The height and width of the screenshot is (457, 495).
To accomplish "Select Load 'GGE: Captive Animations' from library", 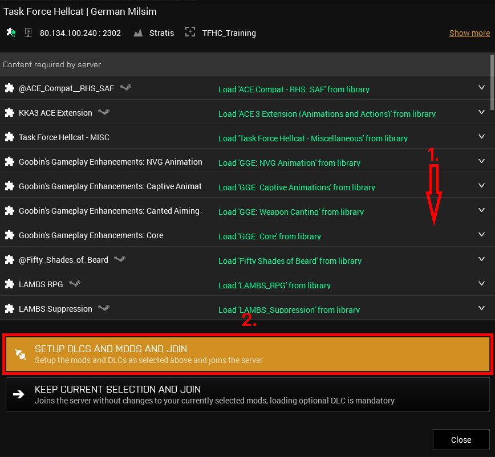I will point(297,187).
